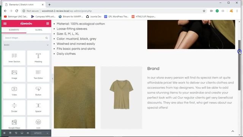
Task: Switch to the Elements tab
Action: click(14, 30)
